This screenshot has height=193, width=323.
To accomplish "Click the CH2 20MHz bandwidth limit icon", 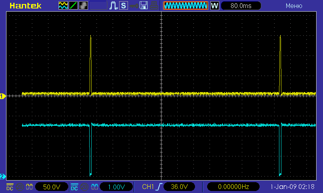I will click(x=84, y=187).
